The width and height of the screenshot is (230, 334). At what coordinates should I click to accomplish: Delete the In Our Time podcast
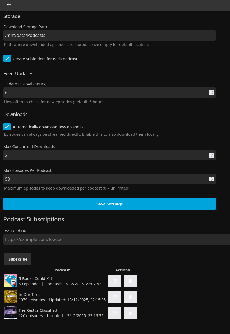coord(130,297)
